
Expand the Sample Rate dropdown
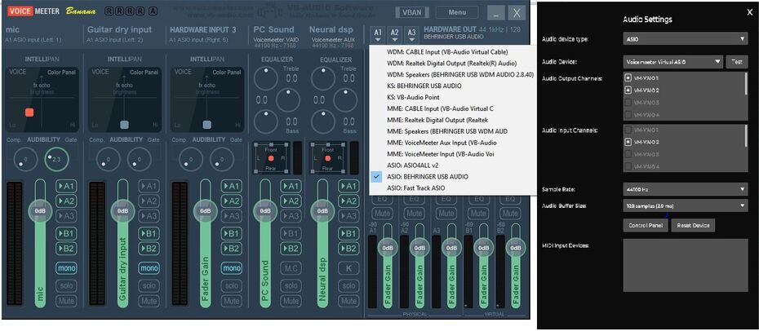tap(686, 189)
